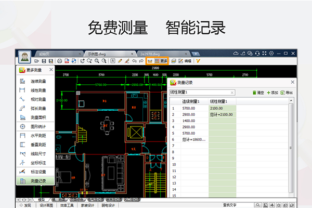Select the 1400.00 cell in row 3

194,121
